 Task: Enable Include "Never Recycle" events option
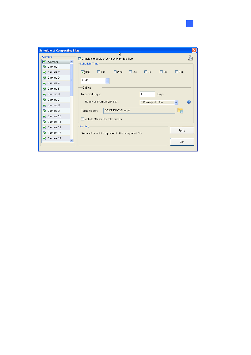point(83,119)
